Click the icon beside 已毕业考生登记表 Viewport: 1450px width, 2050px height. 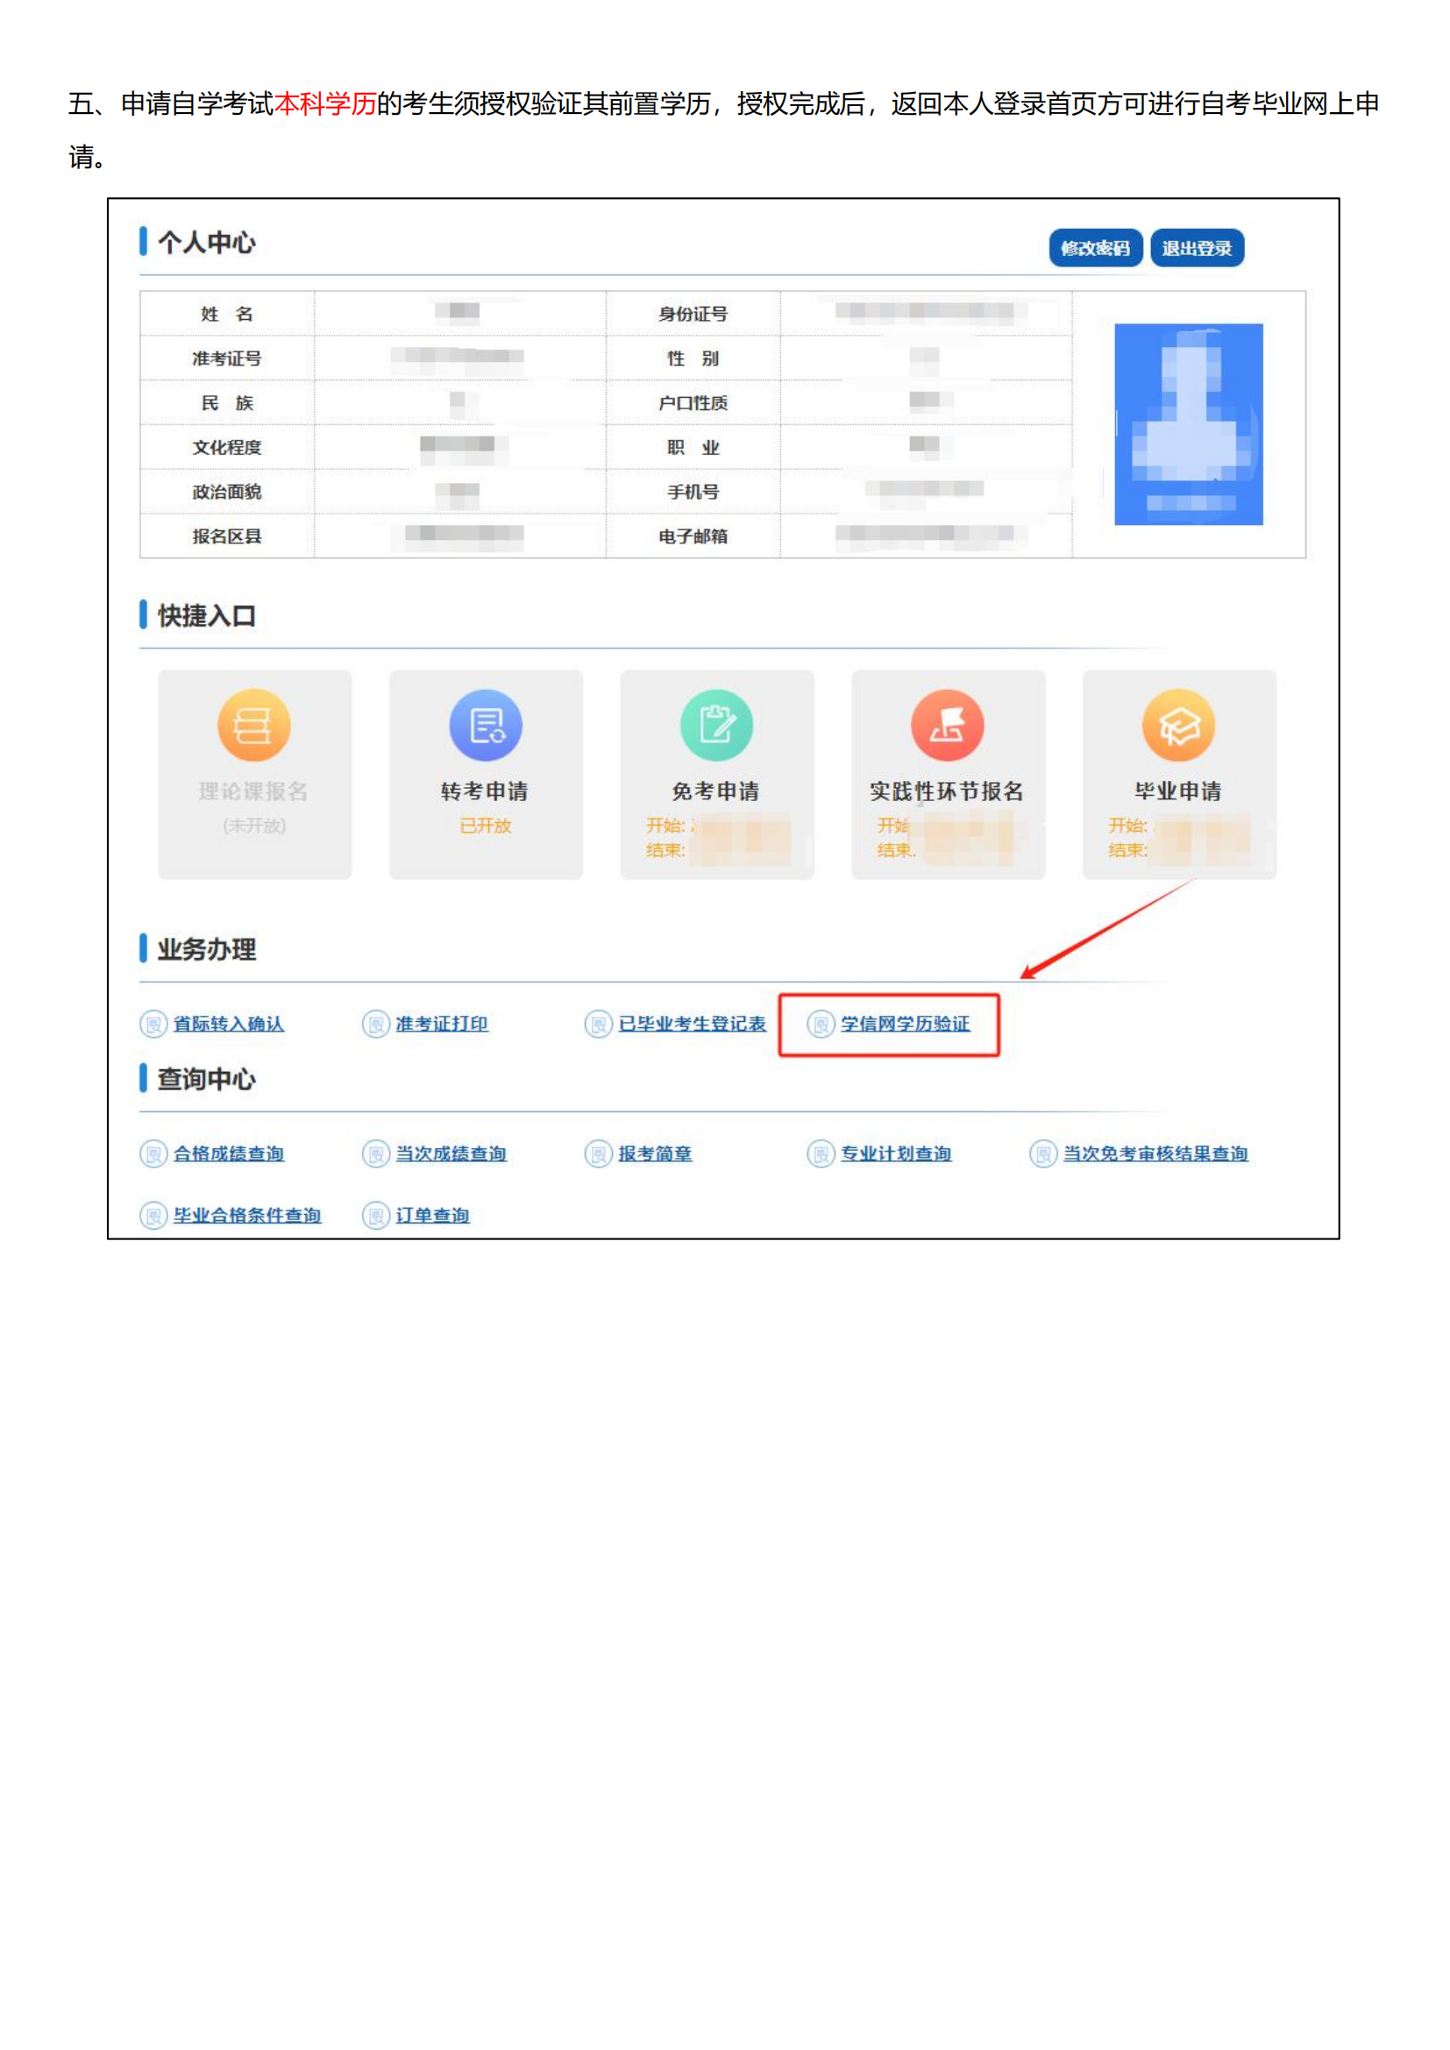point(598,1024)
